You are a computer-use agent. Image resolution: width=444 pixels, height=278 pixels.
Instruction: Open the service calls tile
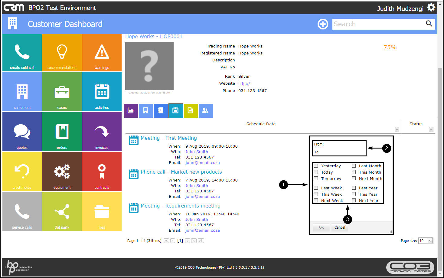click(22, 211)
